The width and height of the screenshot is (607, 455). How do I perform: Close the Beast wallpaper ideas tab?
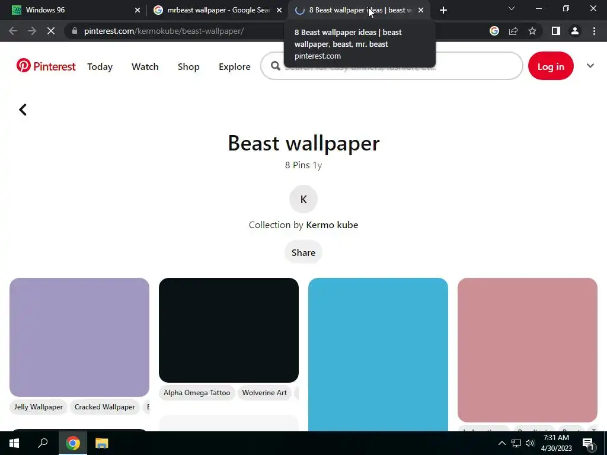click(x=421, y=10)
